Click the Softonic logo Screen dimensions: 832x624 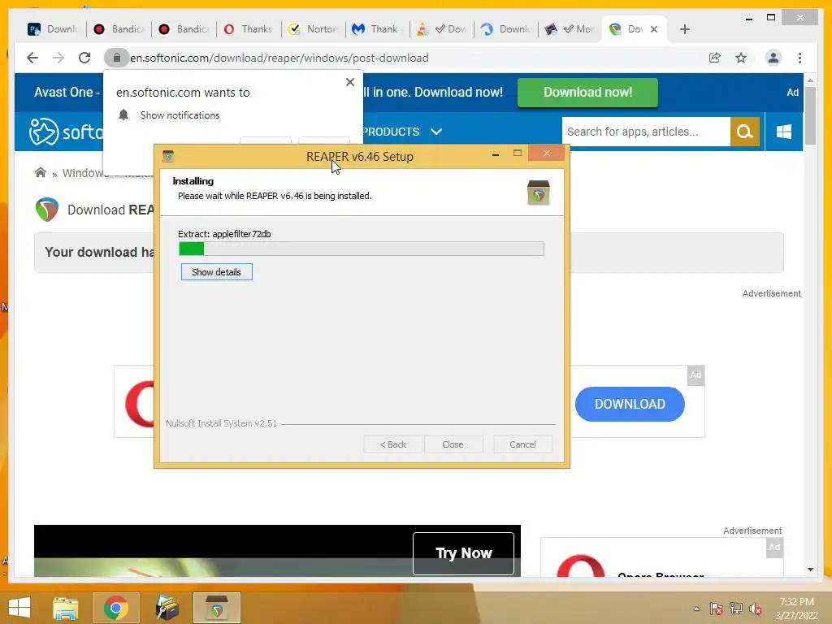[66, 132]
